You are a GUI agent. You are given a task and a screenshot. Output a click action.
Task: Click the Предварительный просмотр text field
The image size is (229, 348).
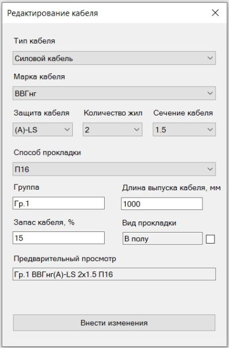pyautogui.click(x=114, y=274)
